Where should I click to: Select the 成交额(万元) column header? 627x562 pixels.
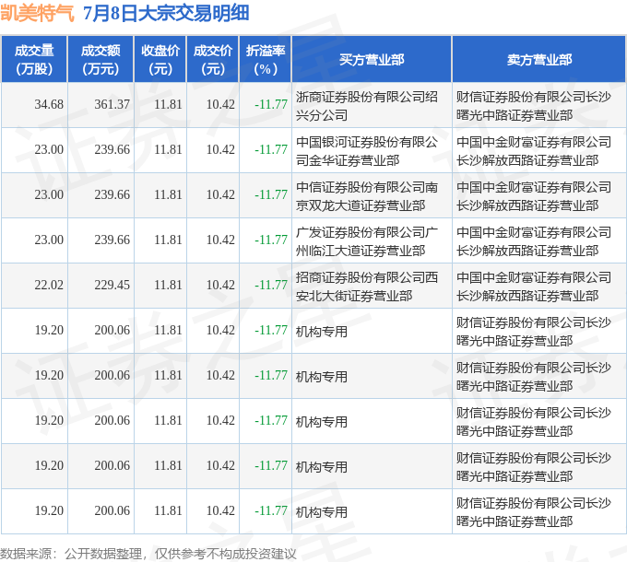pos(101,59)
